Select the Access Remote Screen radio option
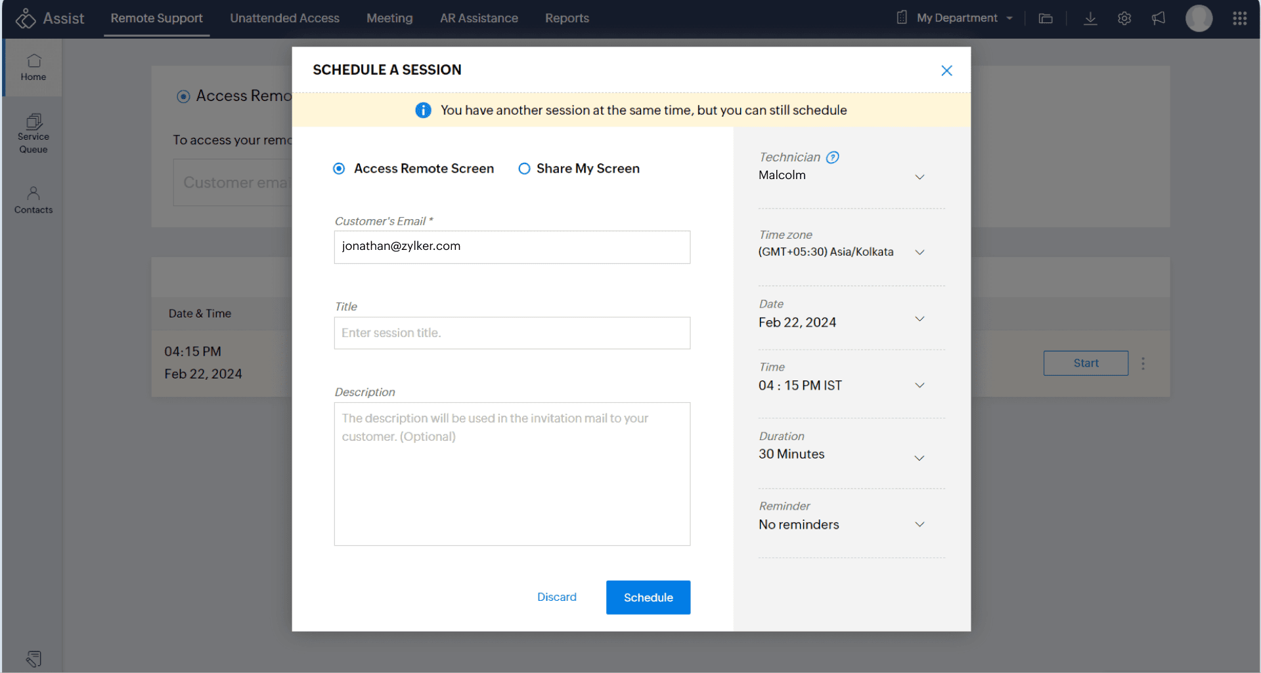Image resolution: width=1261 pixels, height=673 pixels. point(340,169)
